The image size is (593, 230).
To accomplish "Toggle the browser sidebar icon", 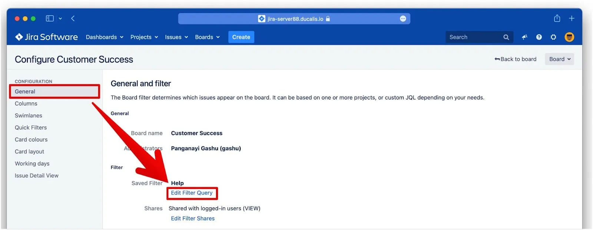I will [x=50, y=19].
